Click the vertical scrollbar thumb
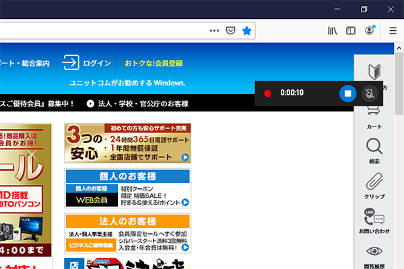The width and height of the screenshot is (404, 269). pyautogui.click(x=399, y=84)
